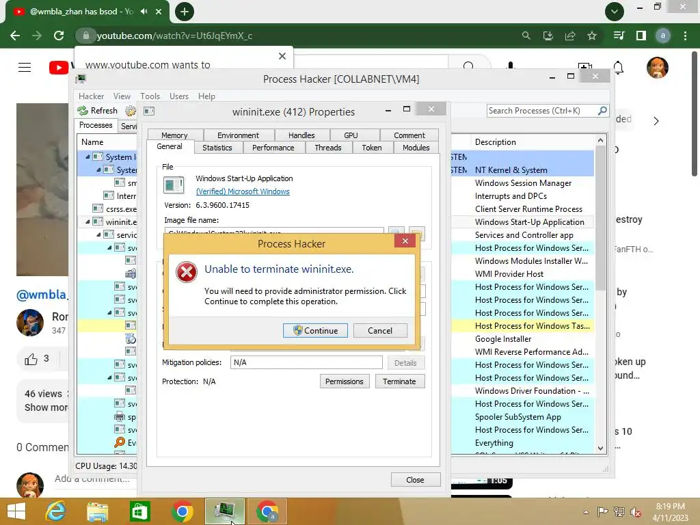700x525 pixels.
Task: Open the Windows Store taskbar icon
Action: pyautogui.click(x=139, y=511)
